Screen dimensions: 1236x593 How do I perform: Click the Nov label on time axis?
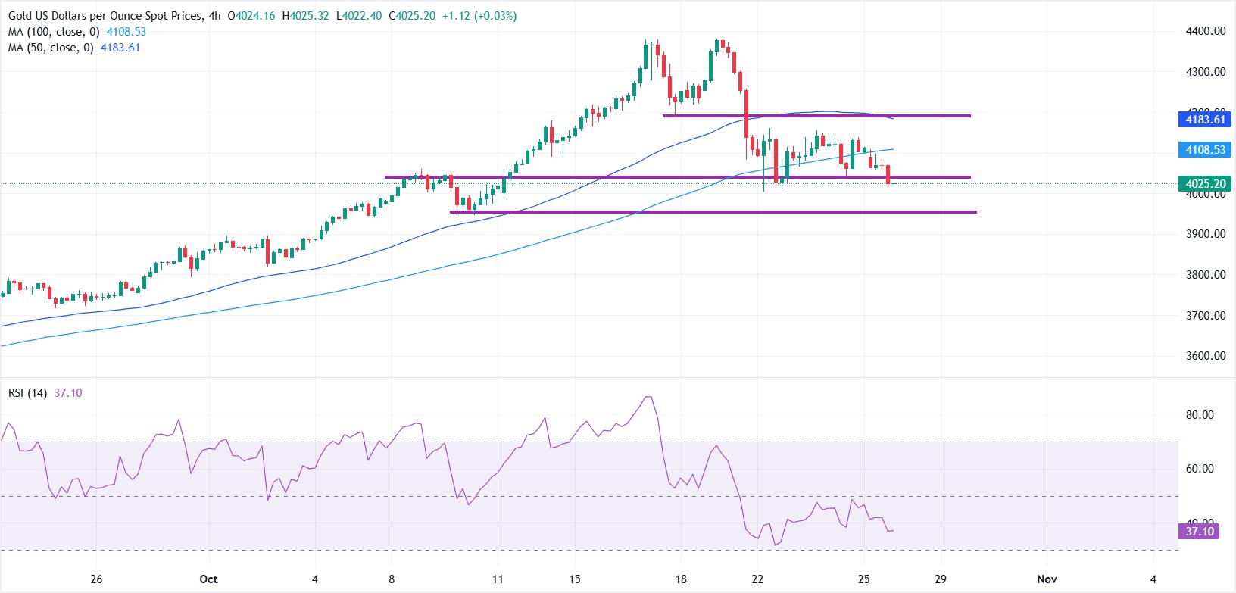coord(1046,579)
